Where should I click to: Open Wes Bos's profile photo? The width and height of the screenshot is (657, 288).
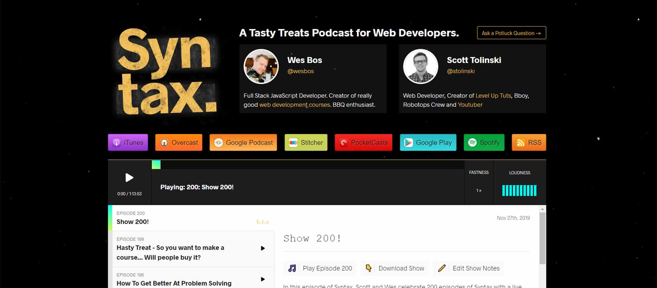(x=261, y=66)
